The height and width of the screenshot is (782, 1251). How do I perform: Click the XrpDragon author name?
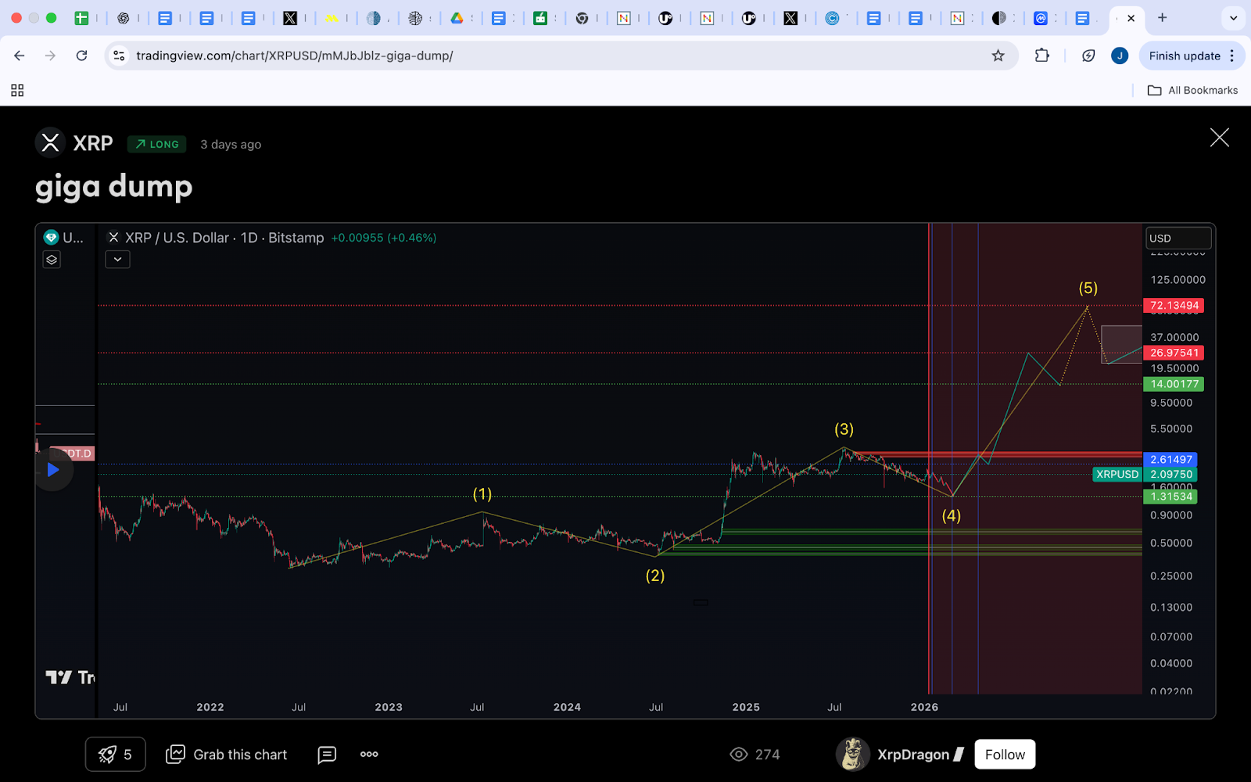pyautogui.click(x=912, y=755)
